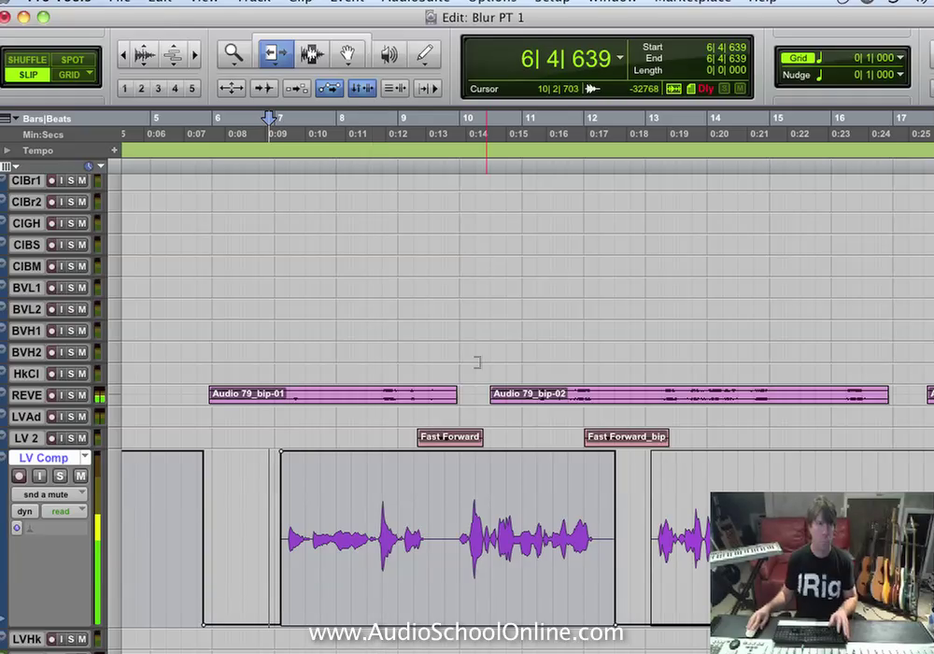Solo the CIBr1 track

[x=71, y=180]
